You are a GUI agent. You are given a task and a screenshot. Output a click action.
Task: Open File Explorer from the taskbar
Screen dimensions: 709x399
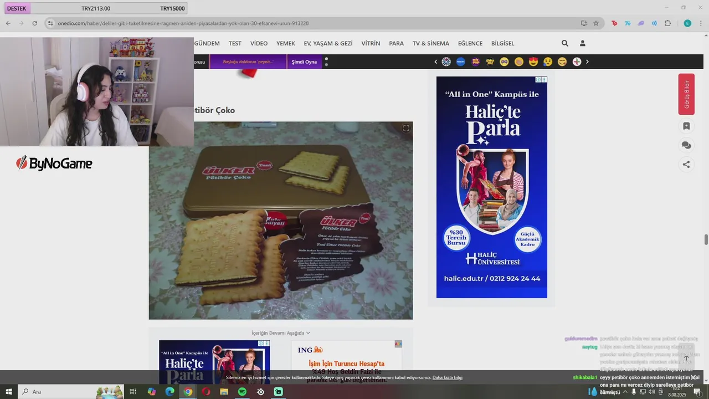[x=224, y=392]
